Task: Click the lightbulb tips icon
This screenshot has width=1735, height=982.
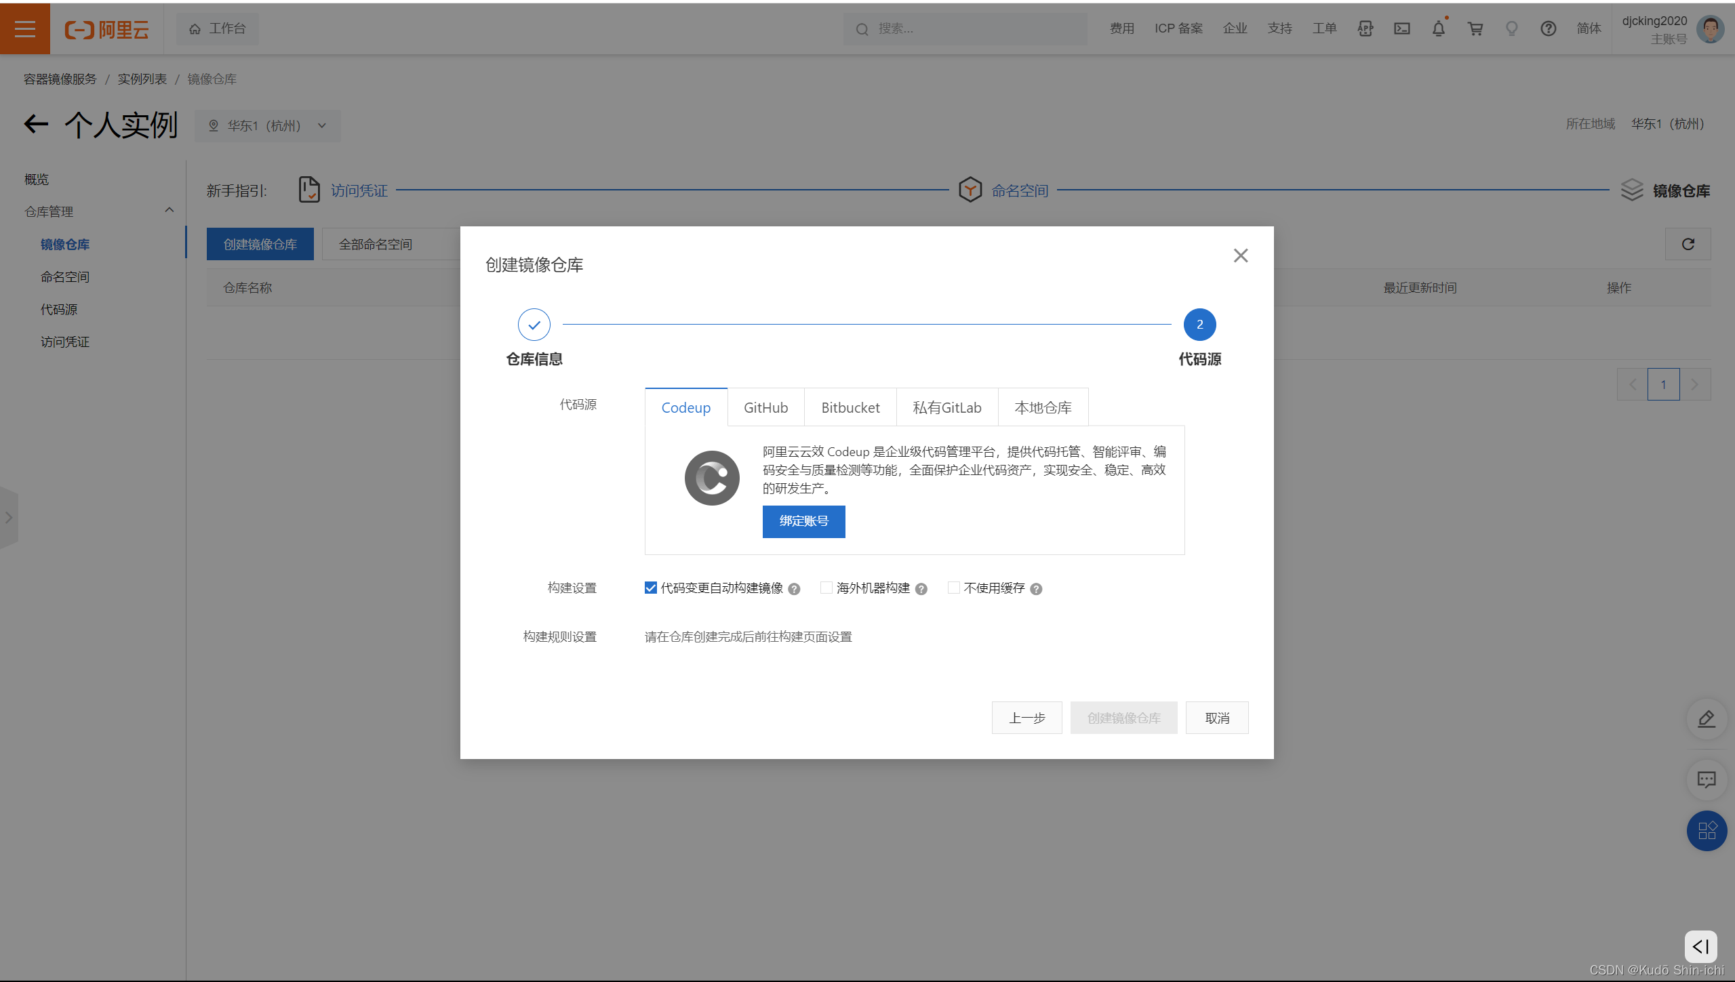Action: (x=1512, y=28)
